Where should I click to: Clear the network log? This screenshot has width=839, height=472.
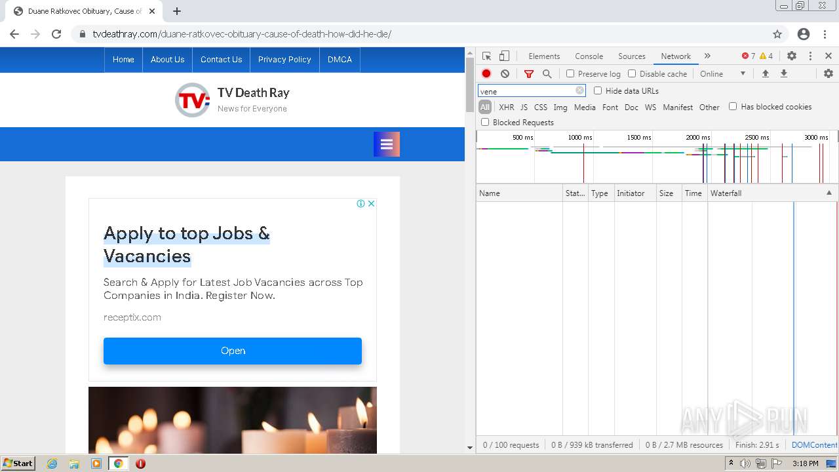click(x=505, y=74)
